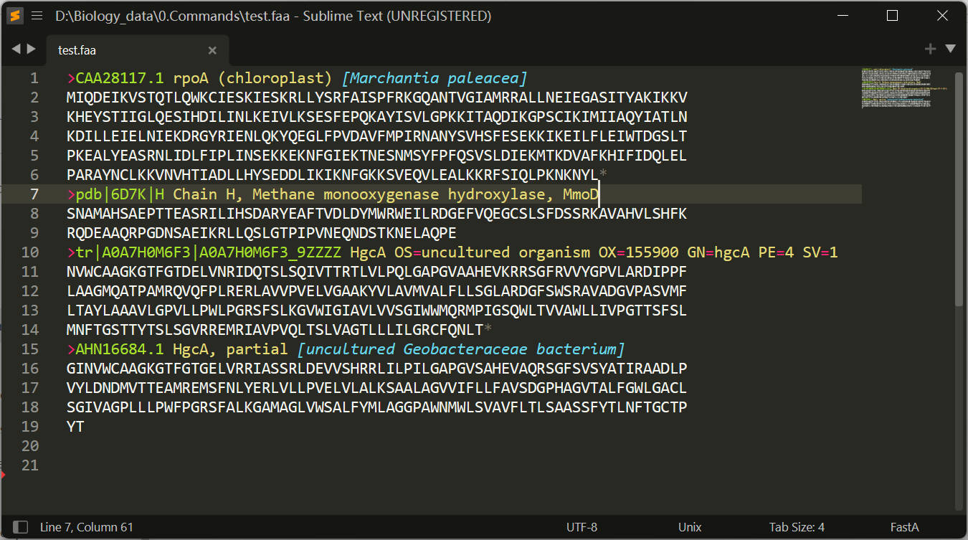
Task: Change the FastA syntax selection
Action: pyautogui.click(x=904, y=527)
